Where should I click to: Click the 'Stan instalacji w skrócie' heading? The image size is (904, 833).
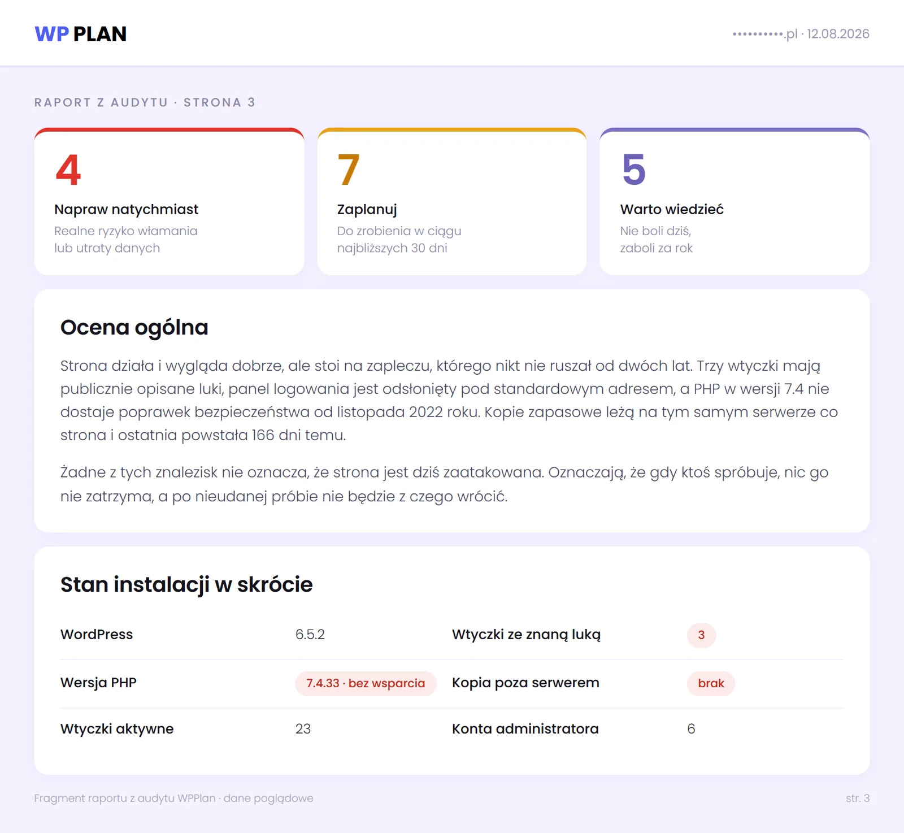186,584
